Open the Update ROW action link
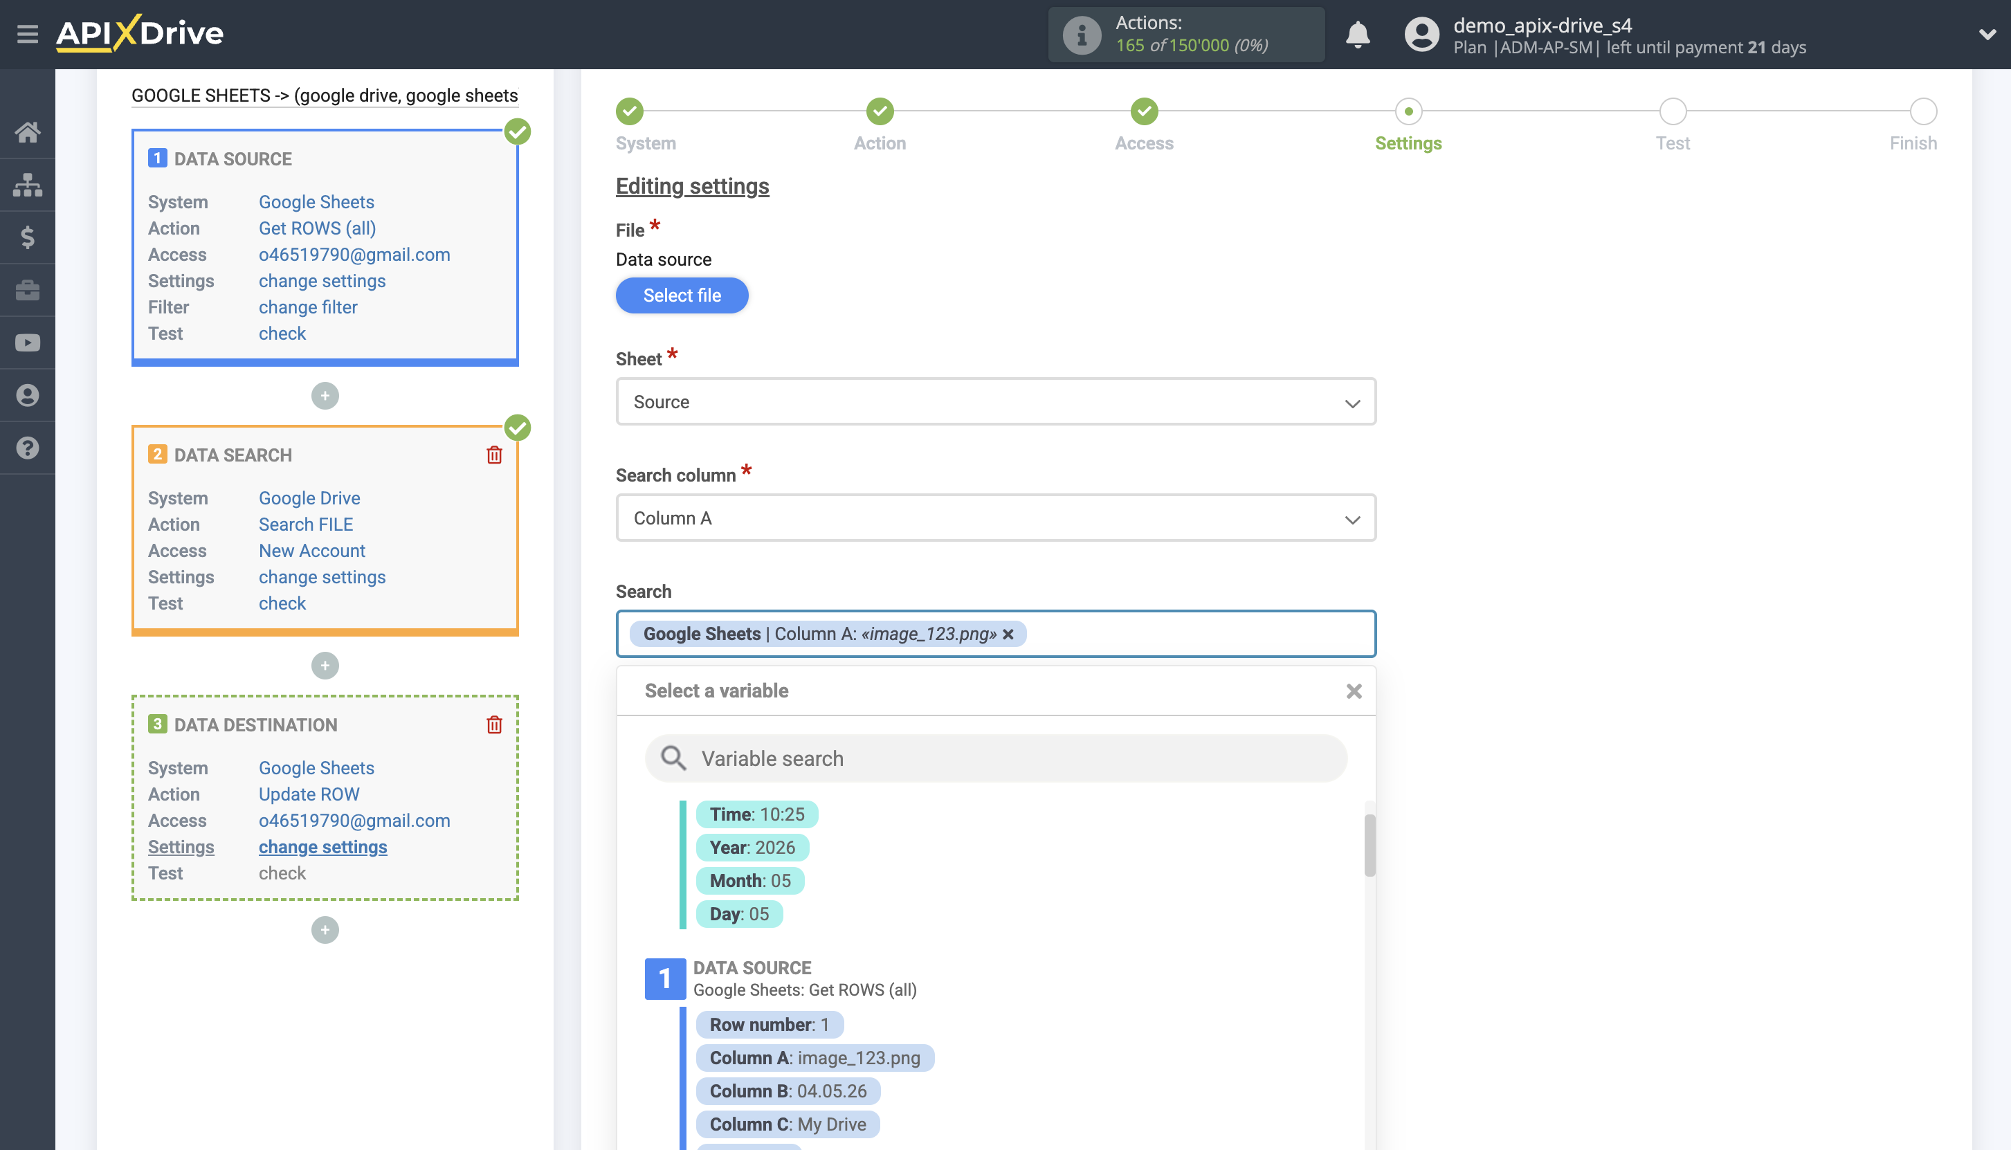Screen dimensions: 2011x1150 309,794
